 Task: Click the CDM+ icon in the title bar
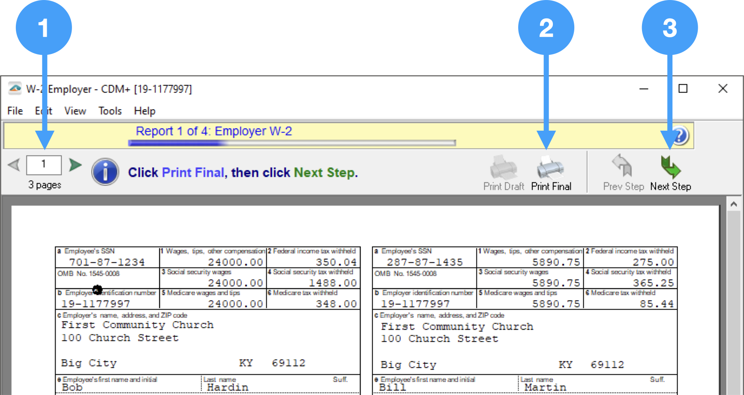coord(14,88)
